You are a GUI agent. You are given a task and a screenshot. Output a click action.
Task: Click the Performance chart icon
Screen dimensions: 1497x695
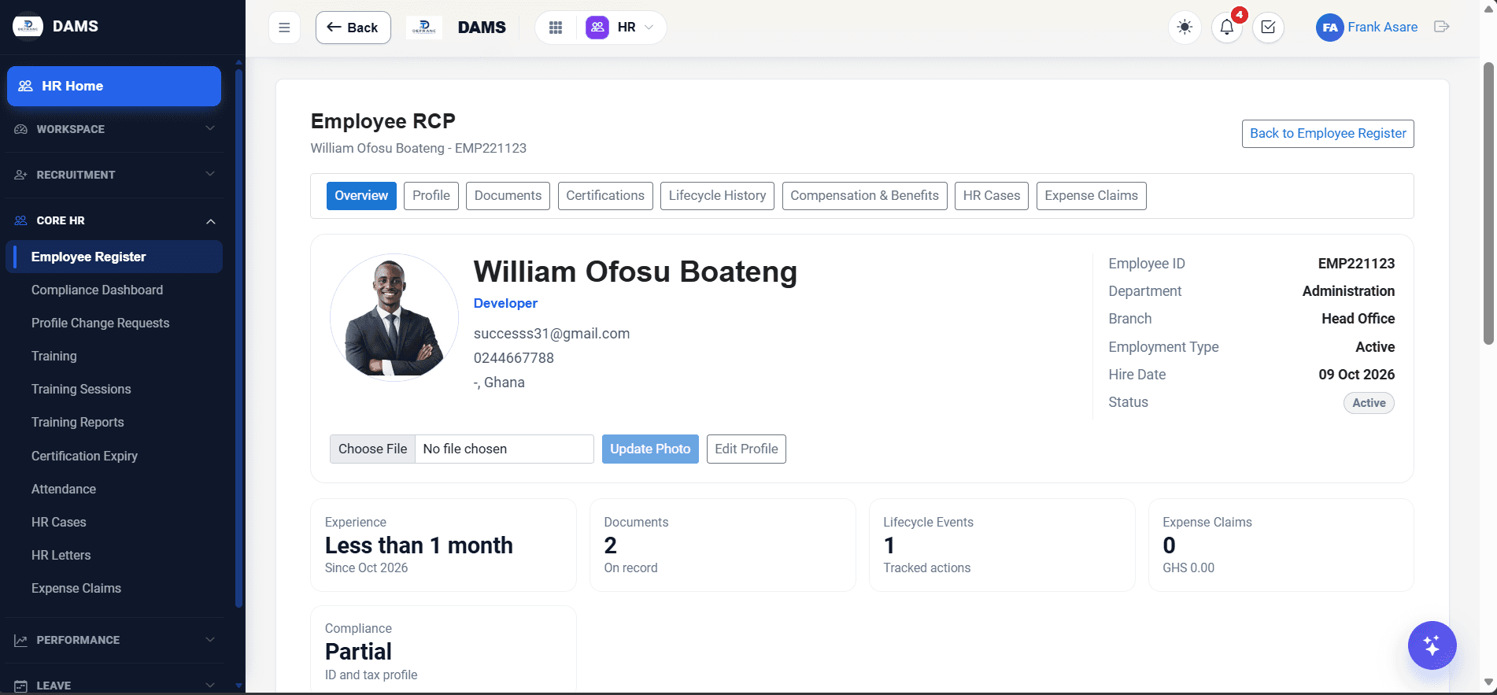click(21, 640)
